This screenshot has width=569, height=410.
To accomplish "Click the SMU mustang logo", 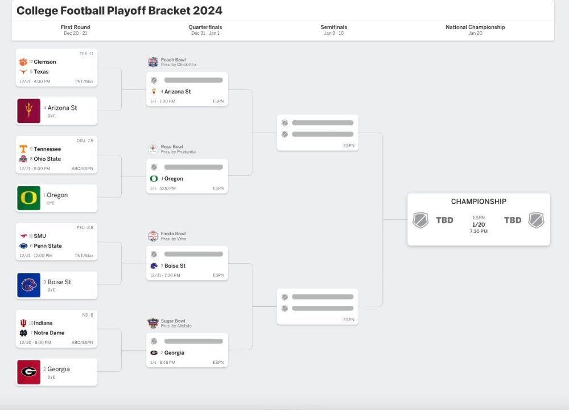I will 22,235.
